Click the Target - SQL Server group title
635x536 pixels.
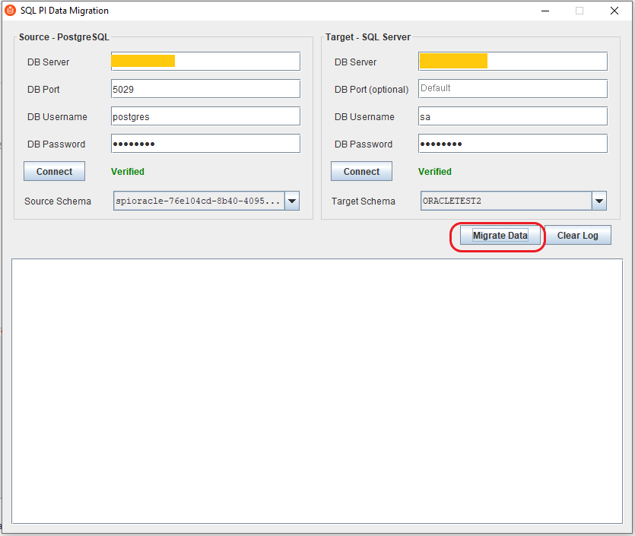tap(368, 36)
